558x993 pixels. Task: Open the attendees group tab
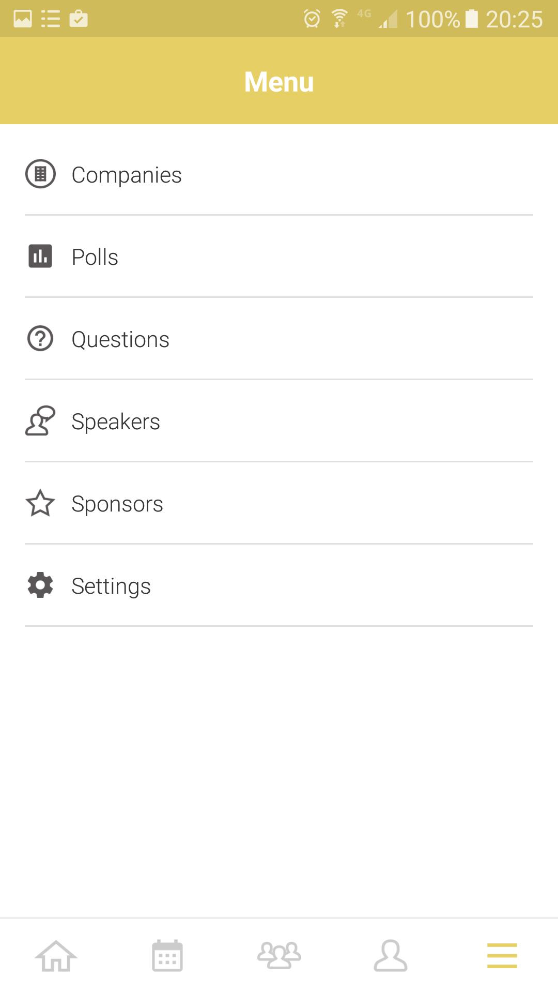(279, 956)
